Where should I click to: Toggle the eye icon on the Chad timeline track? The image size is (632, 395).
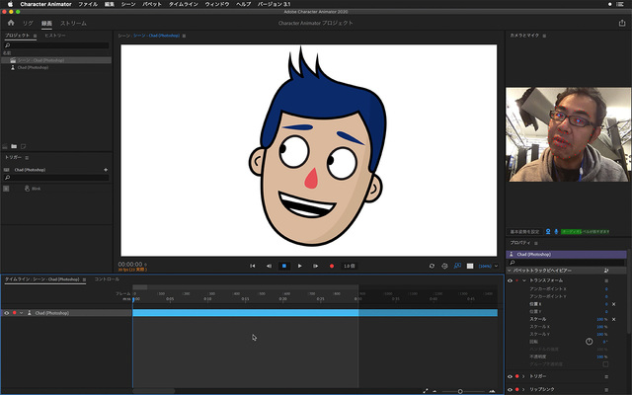[6, 312]
